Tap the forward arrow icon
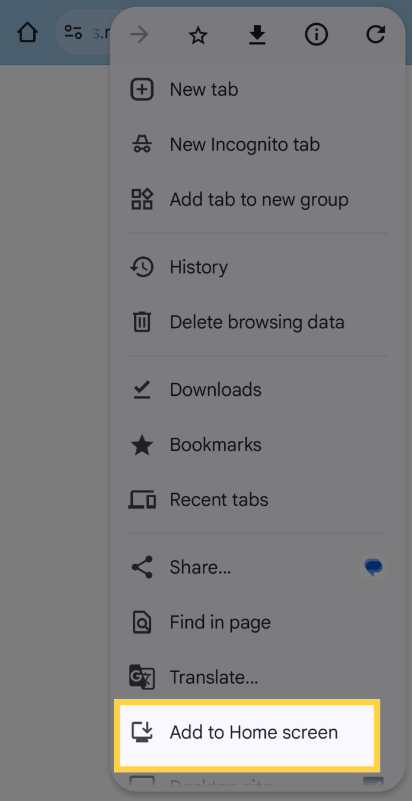 coord(139,35)
